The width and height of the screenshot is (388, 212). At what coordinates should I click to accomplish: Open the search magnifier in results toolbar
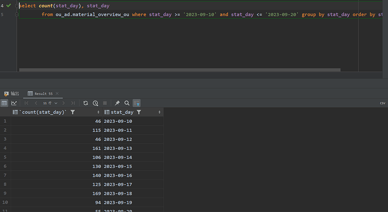point(127,103)
